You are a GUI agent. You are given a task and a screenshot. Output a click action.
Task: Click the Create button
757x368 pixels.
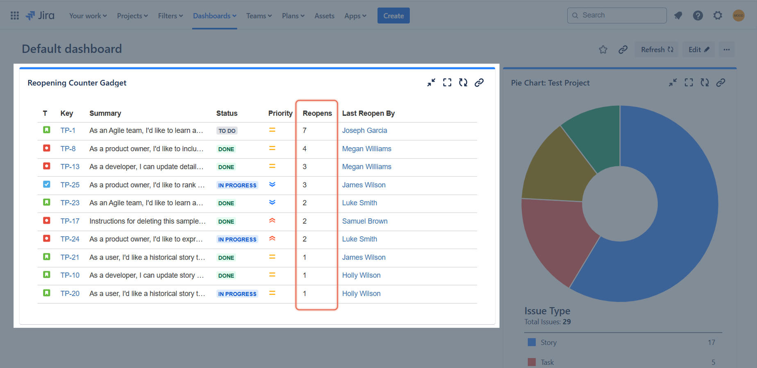pos(393,16)
